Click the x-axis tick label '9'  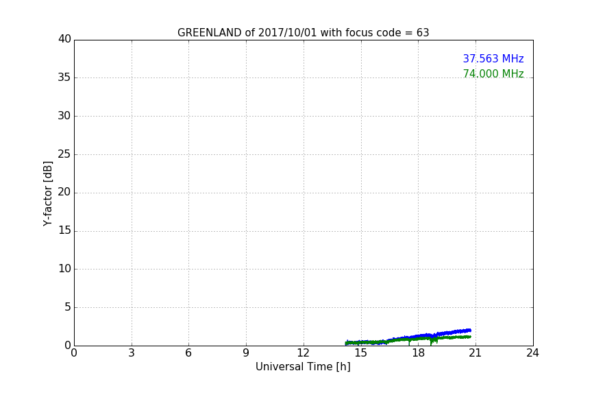246,353
